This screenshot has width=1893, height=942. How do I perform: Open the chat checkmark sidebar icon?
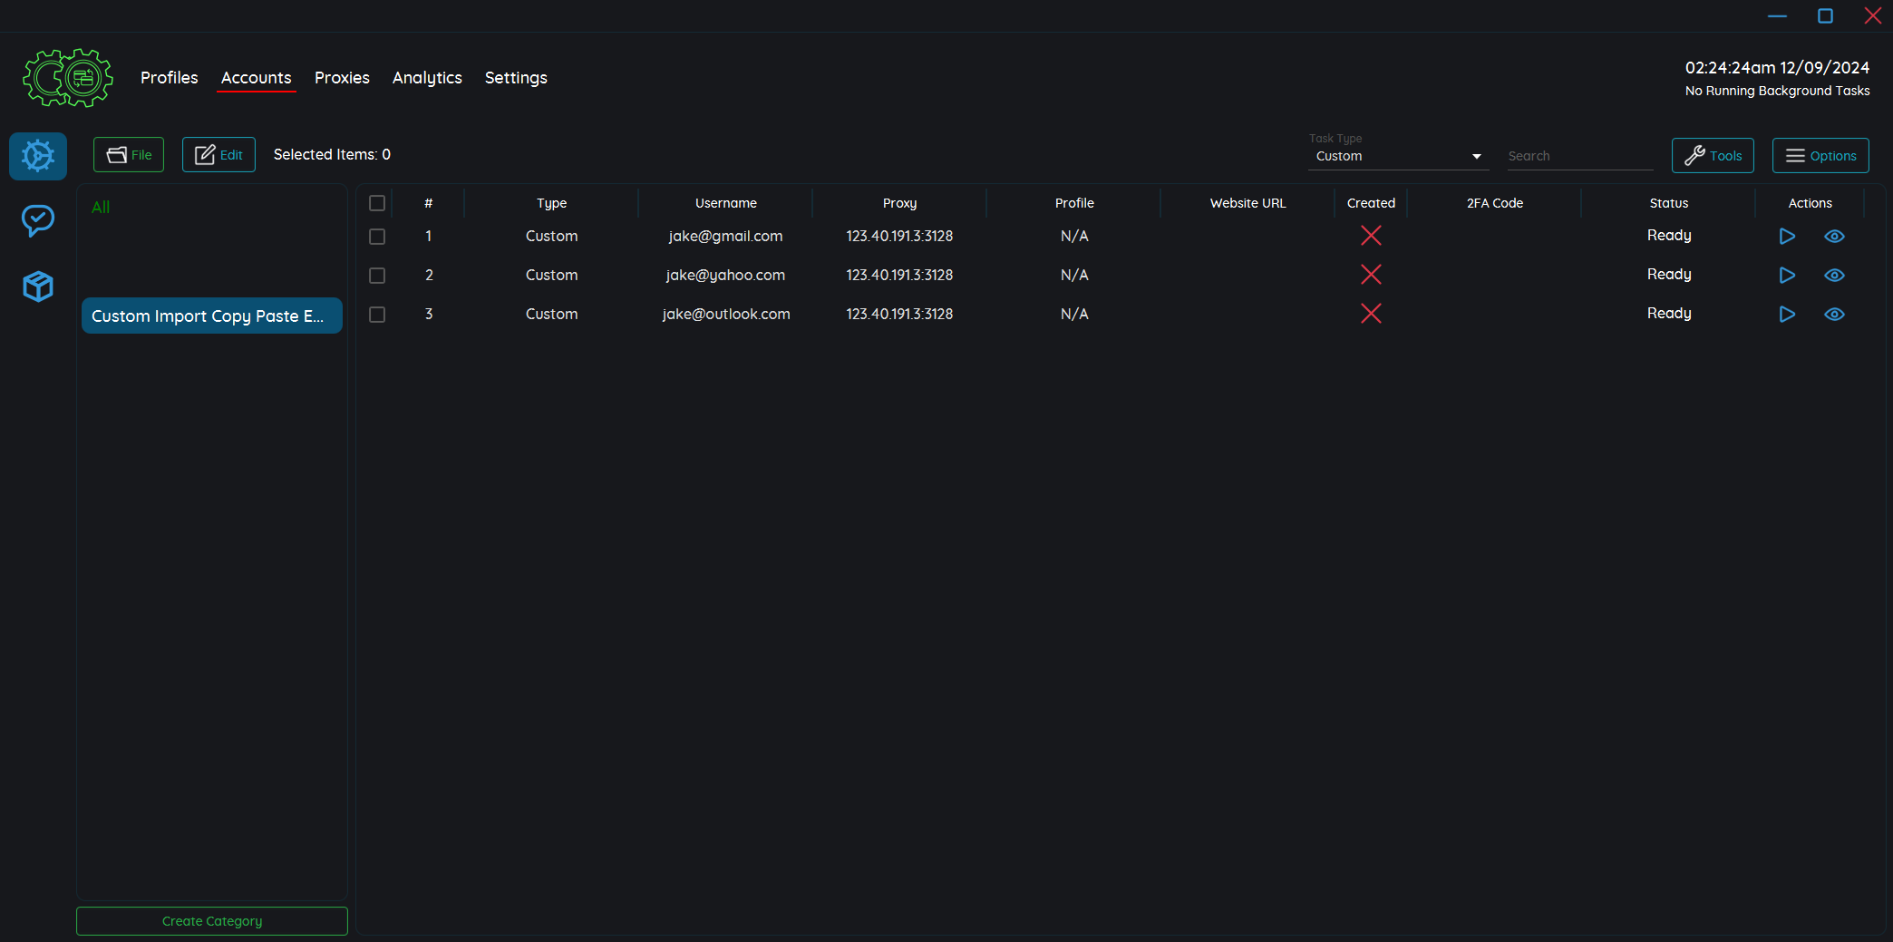(x=38, y=220)
